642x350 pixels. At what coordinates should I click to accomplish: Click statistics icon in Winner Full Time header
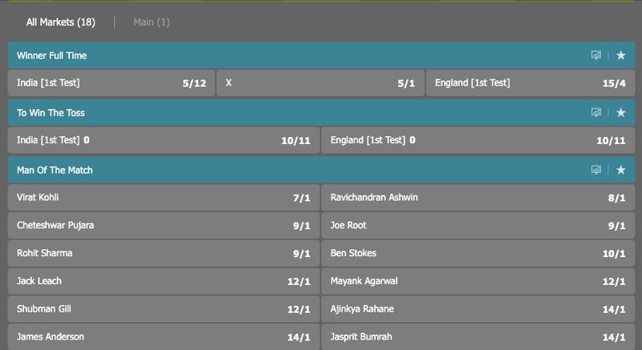click(596, 55)
